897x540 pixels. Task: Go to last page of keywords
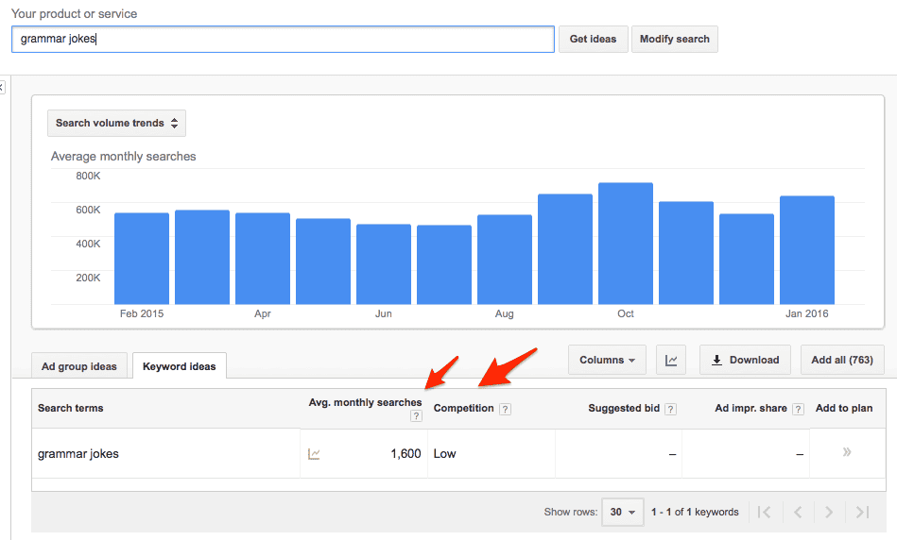click(x=862, y=512)
